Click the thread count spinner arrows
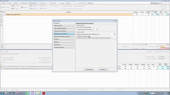Screen dimensions: 170x95 (x=97, y=29)
